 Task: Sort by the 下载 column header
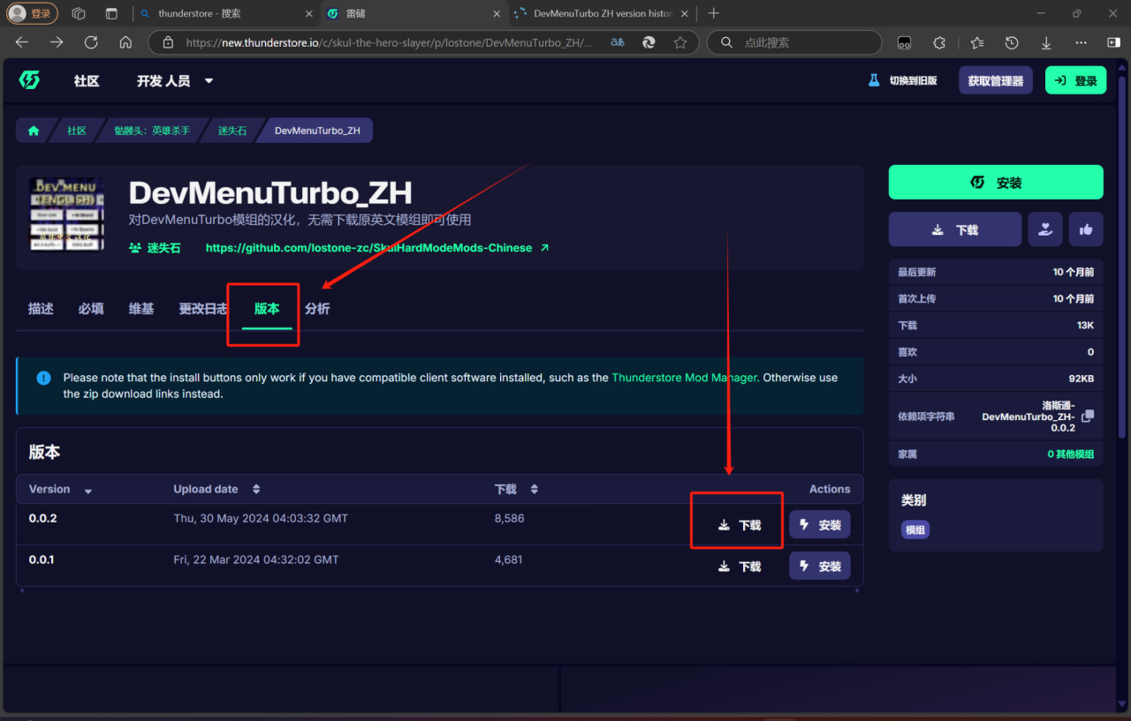coord(516,489)
